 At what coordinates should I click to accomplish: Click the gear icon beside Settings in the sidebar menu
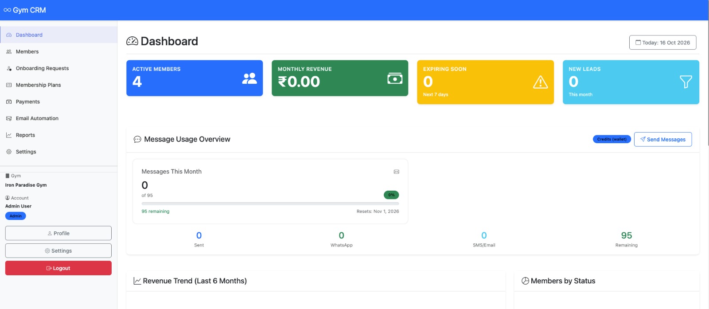tap(9, 152)
